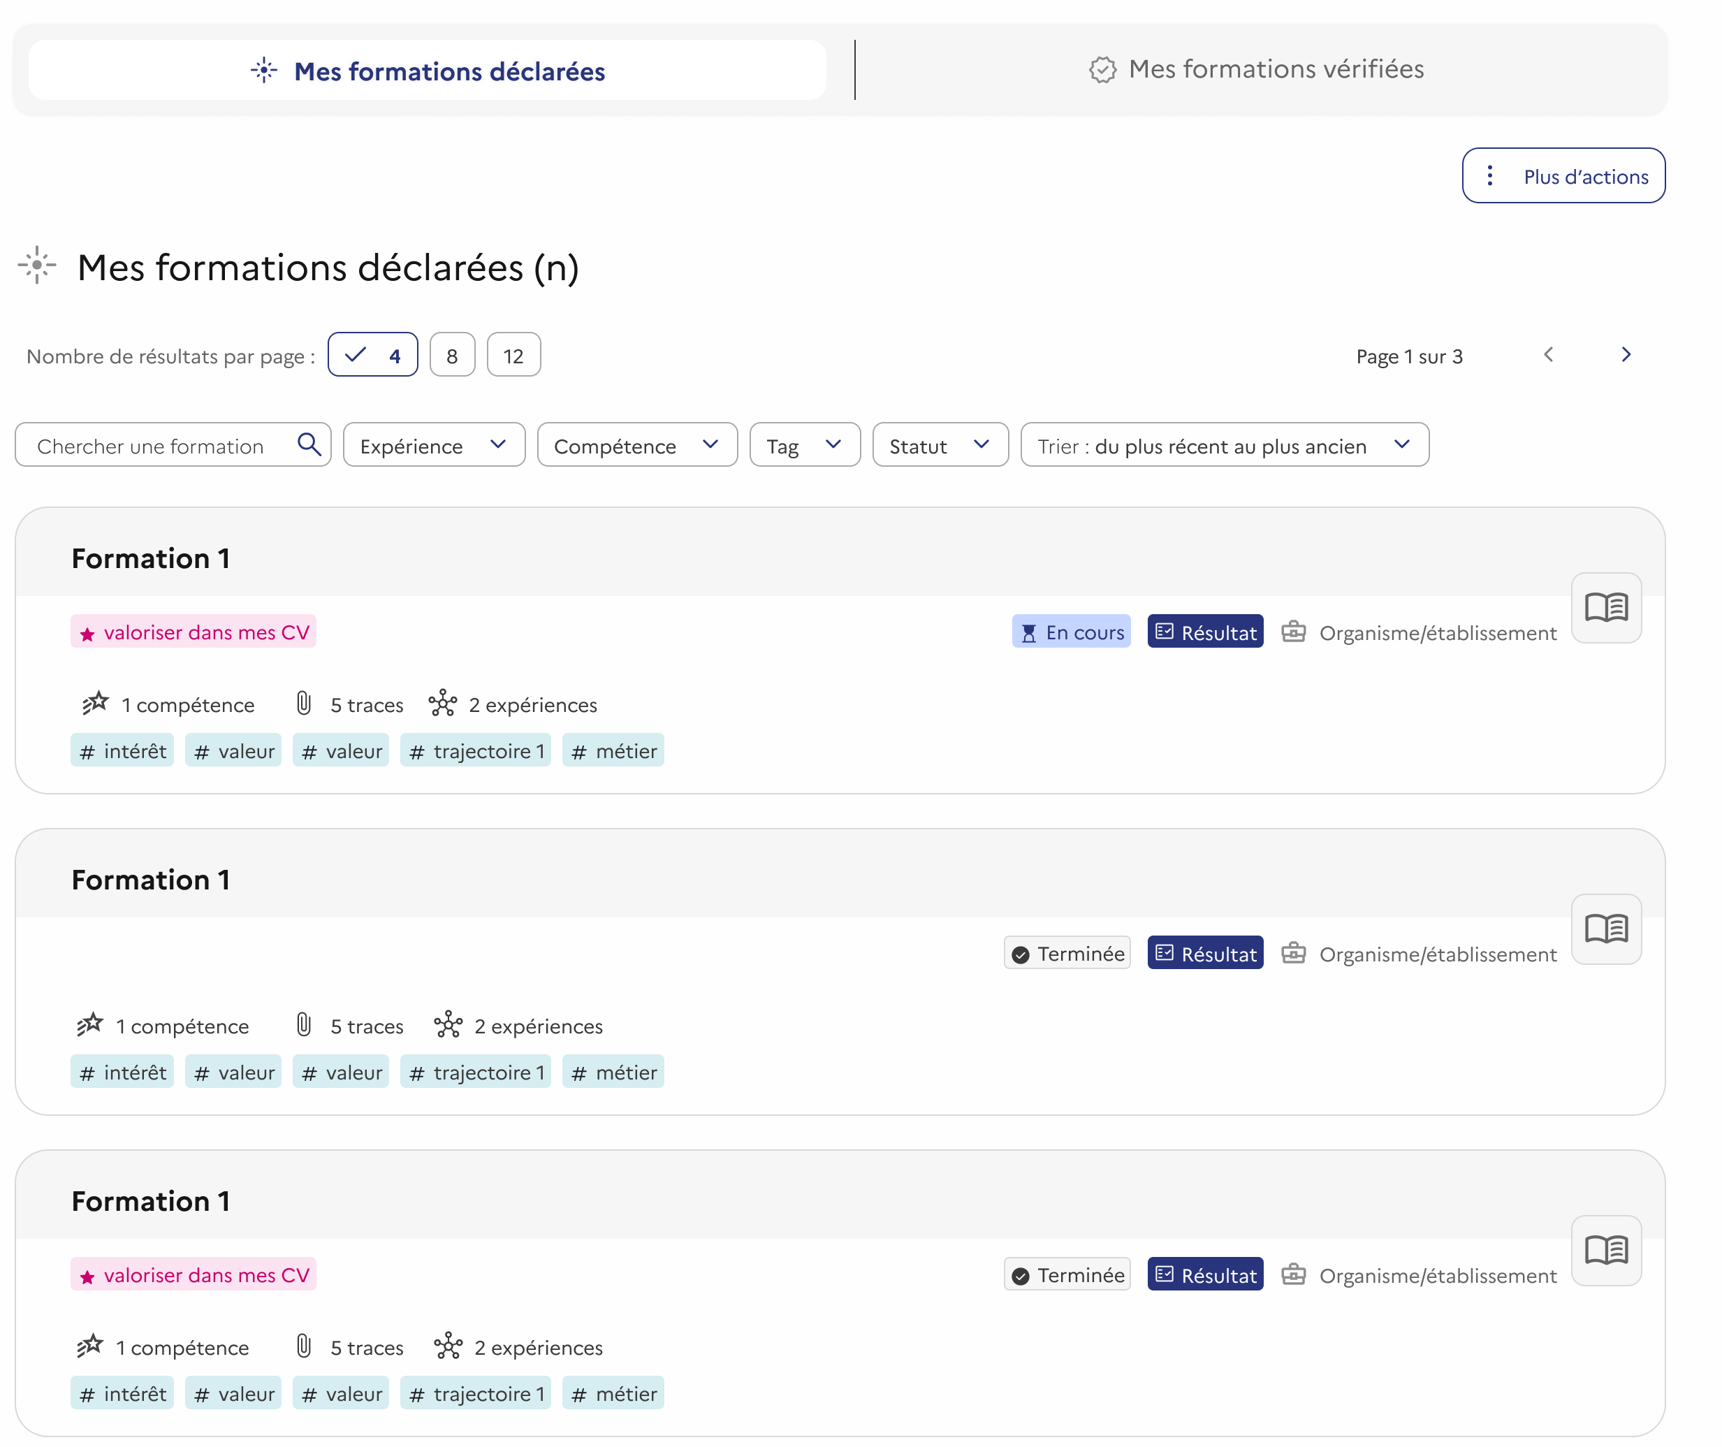1722x1447 pixels.
Task: Select 8 results per page
Action: tap(452, 355)
